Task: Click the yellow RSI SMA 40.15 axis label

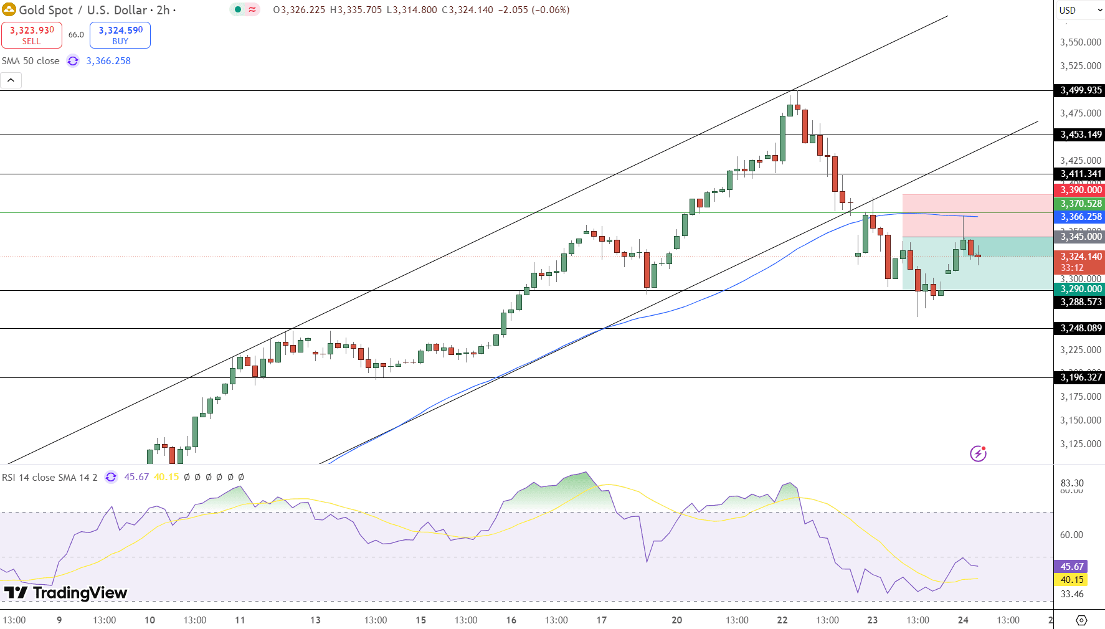Action: (x=1071, y=580)
